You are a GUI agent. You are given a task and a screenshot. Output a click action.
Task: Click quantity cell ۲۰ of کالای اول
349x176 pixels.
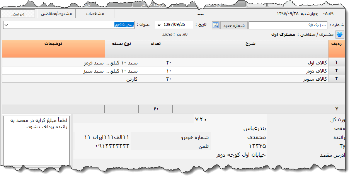tap(156, 63)
